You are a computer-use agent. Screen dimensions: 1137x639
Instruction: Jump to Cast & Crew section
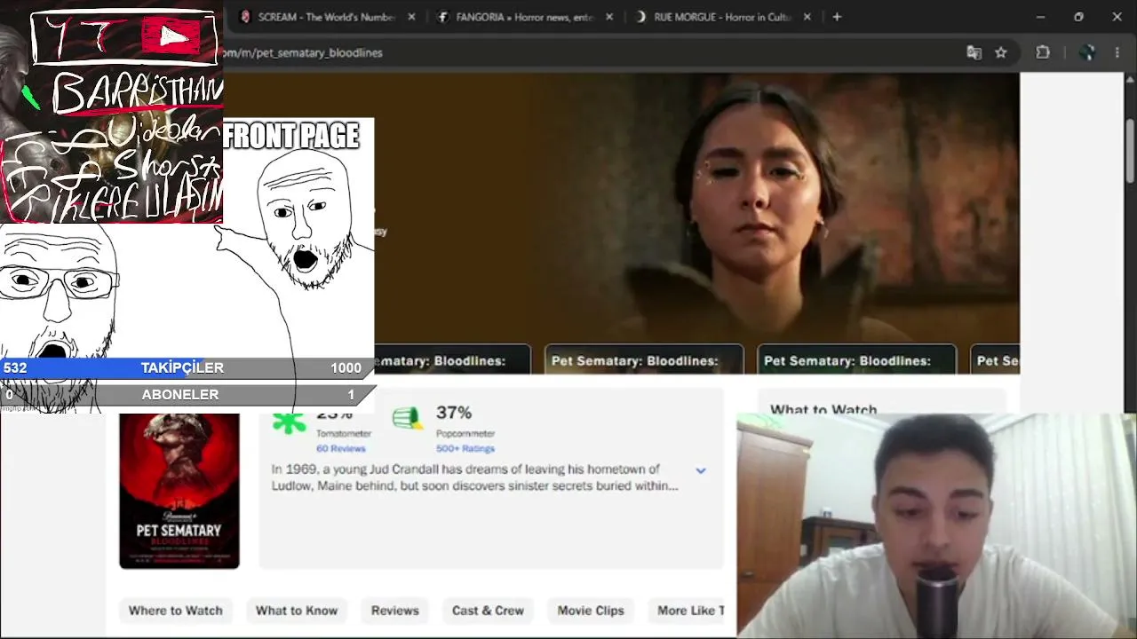[x=488, y=611]
